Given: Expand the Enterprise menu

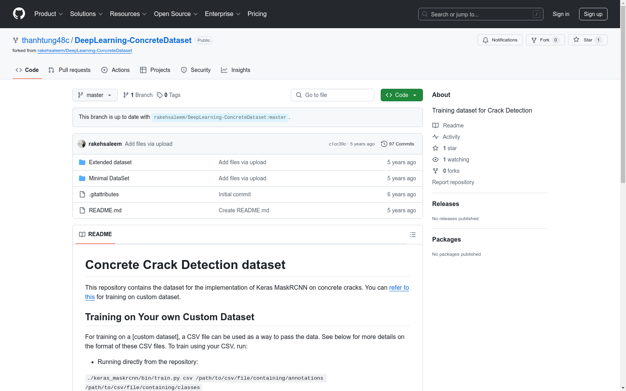Looking at the screenshot, I should coord(223,14).
